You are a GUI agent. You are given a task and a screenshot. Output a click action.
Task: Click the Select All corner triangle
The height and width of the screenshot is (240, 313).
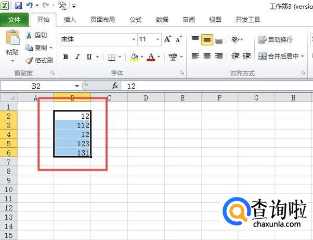(x=9, y=97)
